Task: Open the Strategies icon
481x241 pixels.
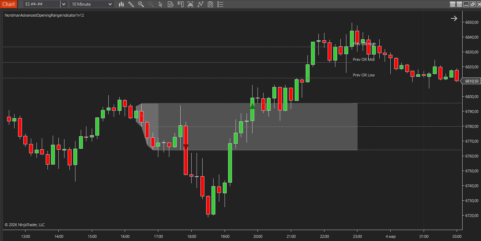Action: pyautogui.click(x=201, y=4)
